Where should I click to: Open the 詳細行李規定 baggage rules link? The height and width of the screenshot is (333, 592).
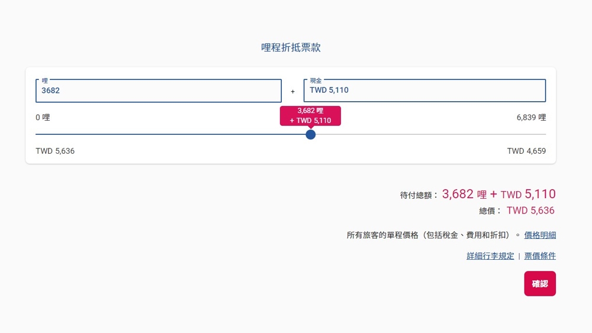(x=490, y=256)
